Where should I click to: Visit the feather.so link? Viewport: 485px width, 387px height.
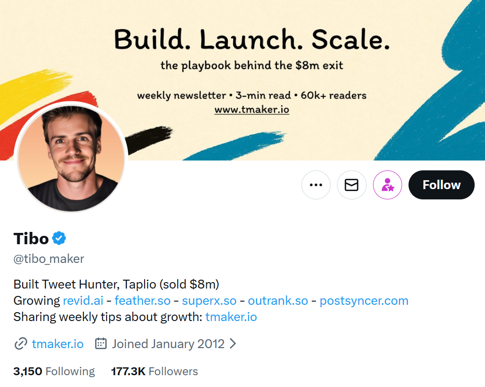tap(143, 300)
